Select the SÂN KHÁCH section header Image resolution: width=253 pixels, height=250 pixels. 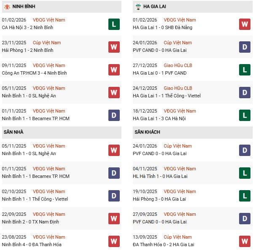point(147,132)
